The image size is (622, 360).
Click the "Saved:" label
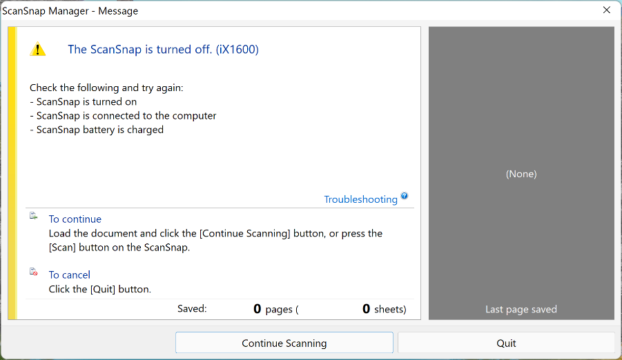192,308
